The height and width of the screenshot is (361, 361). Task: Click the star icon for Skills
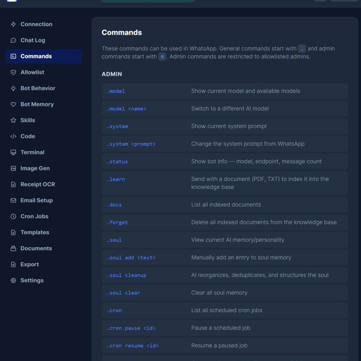click(x=13, y=120)
